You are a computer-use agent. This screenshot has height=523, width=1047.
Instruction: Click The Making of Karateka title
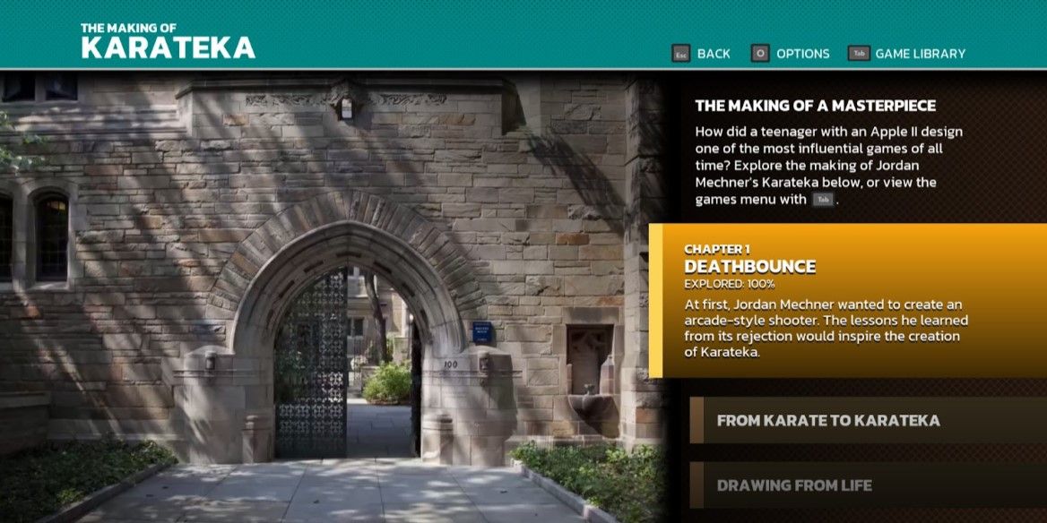pos(168,41)
